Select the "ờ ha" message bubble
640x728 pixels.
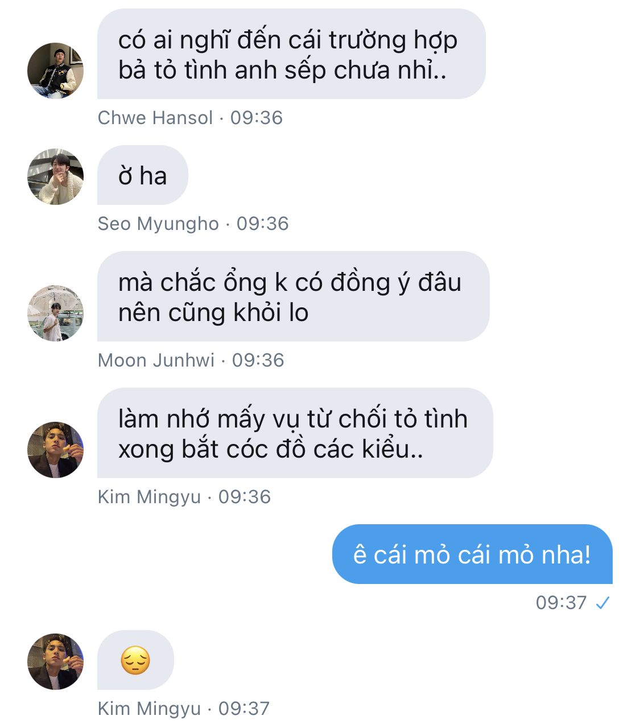142,175
